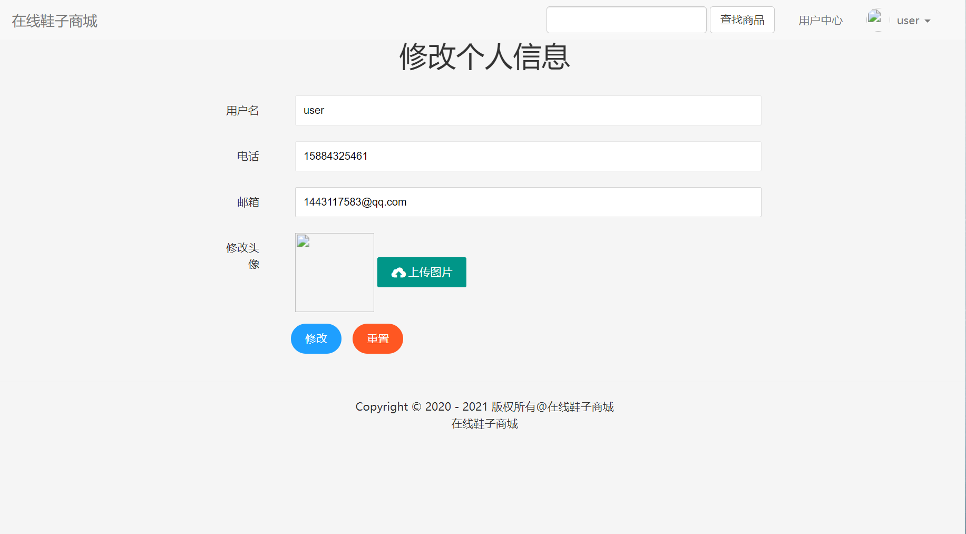Click 重置 to reset the form

pos(377,338)
